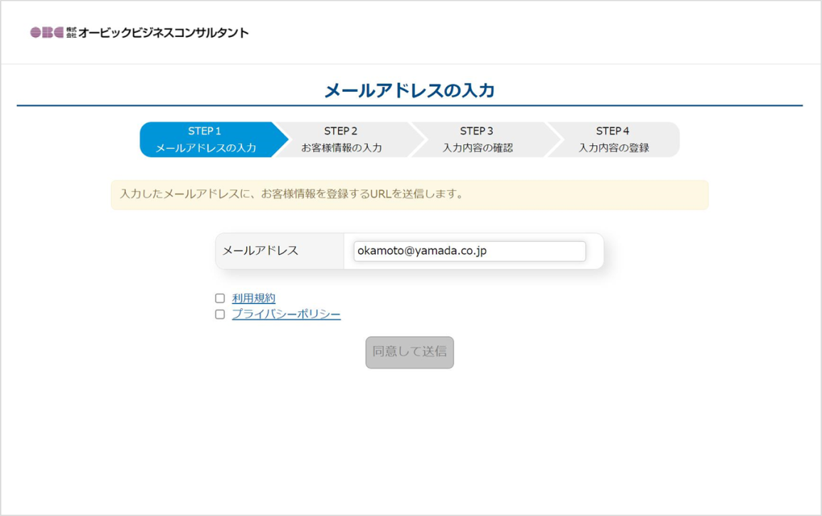
Task: Click the email address input field
Action: (x=469, y=251)
